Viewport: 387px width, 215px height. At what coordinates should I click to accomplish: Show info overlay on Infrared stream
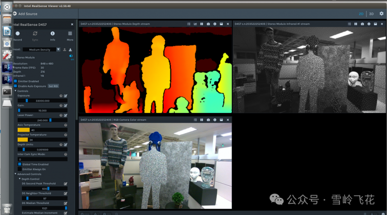[368, 24]
